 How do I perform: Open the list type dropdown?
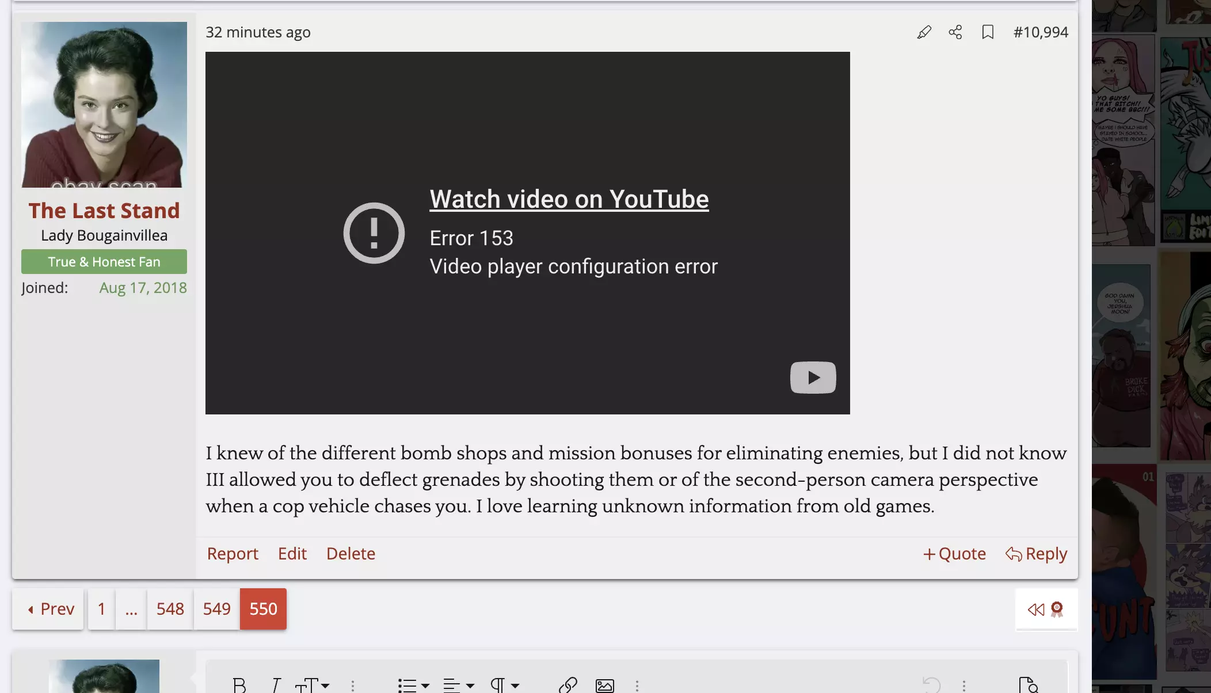point(413,686)
